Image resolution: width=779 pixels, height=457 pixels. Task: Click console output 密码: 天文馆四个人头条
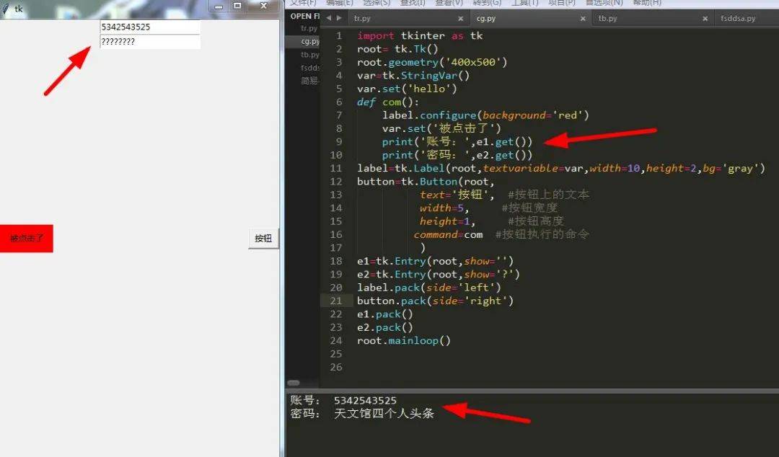click(x=362, y=413)
